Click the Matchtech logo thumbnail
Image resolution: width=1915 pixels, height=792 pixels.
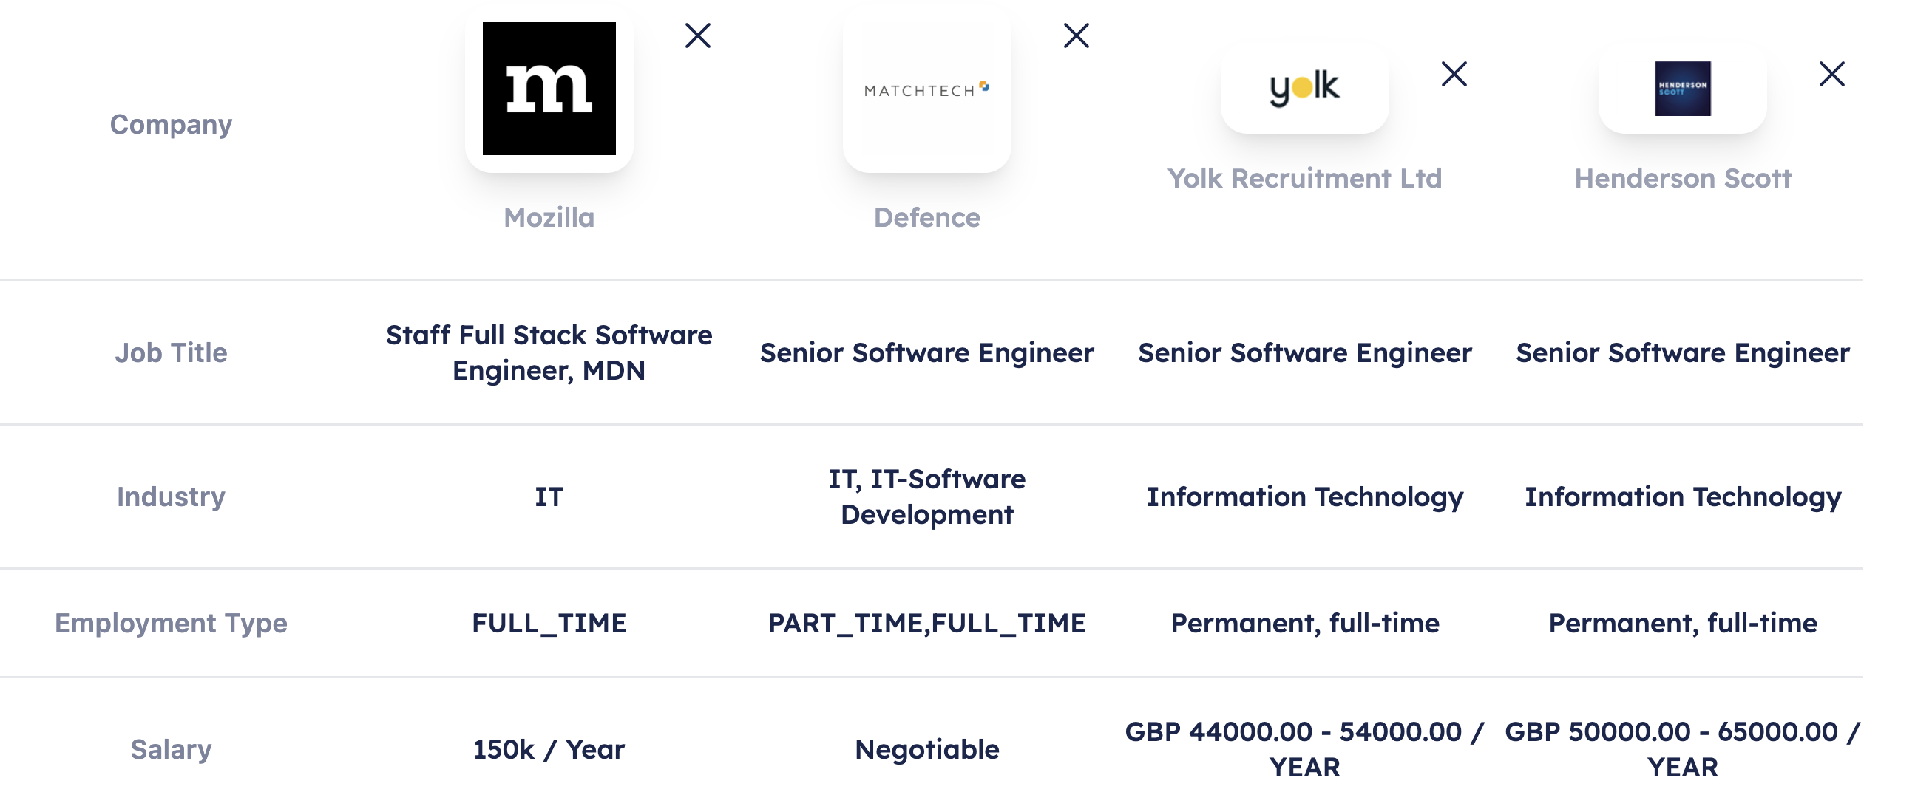point(926,90)
